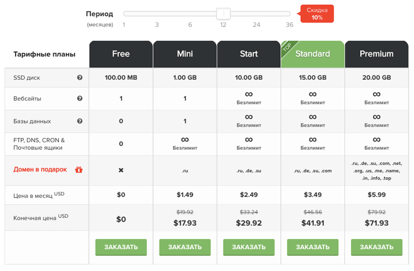The image size is (414, 271).
Task: Open the Базы данных help question icon
Action: coord(80,121)
